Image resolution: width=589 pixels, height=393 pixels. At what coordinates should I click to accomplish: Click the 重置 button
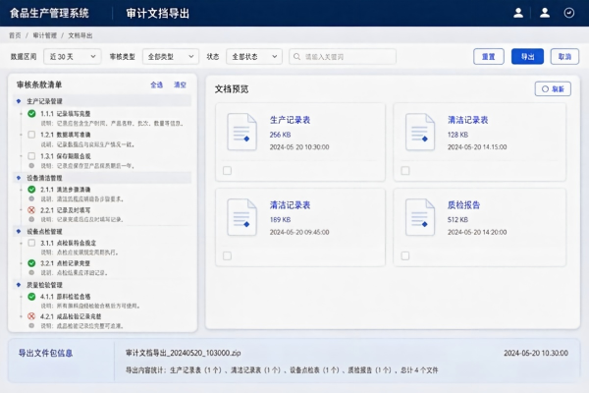(x=488, y=57)
